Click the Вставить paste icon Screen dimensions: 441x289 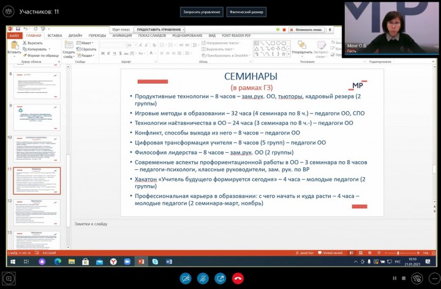pyautogui.click(x=13, y=48)
